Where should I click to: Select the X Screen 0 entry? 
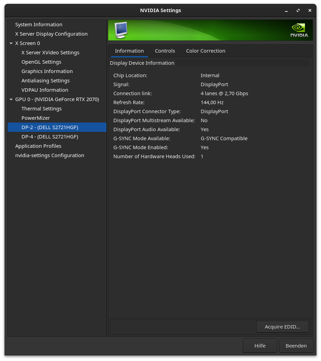click(27, 43)
